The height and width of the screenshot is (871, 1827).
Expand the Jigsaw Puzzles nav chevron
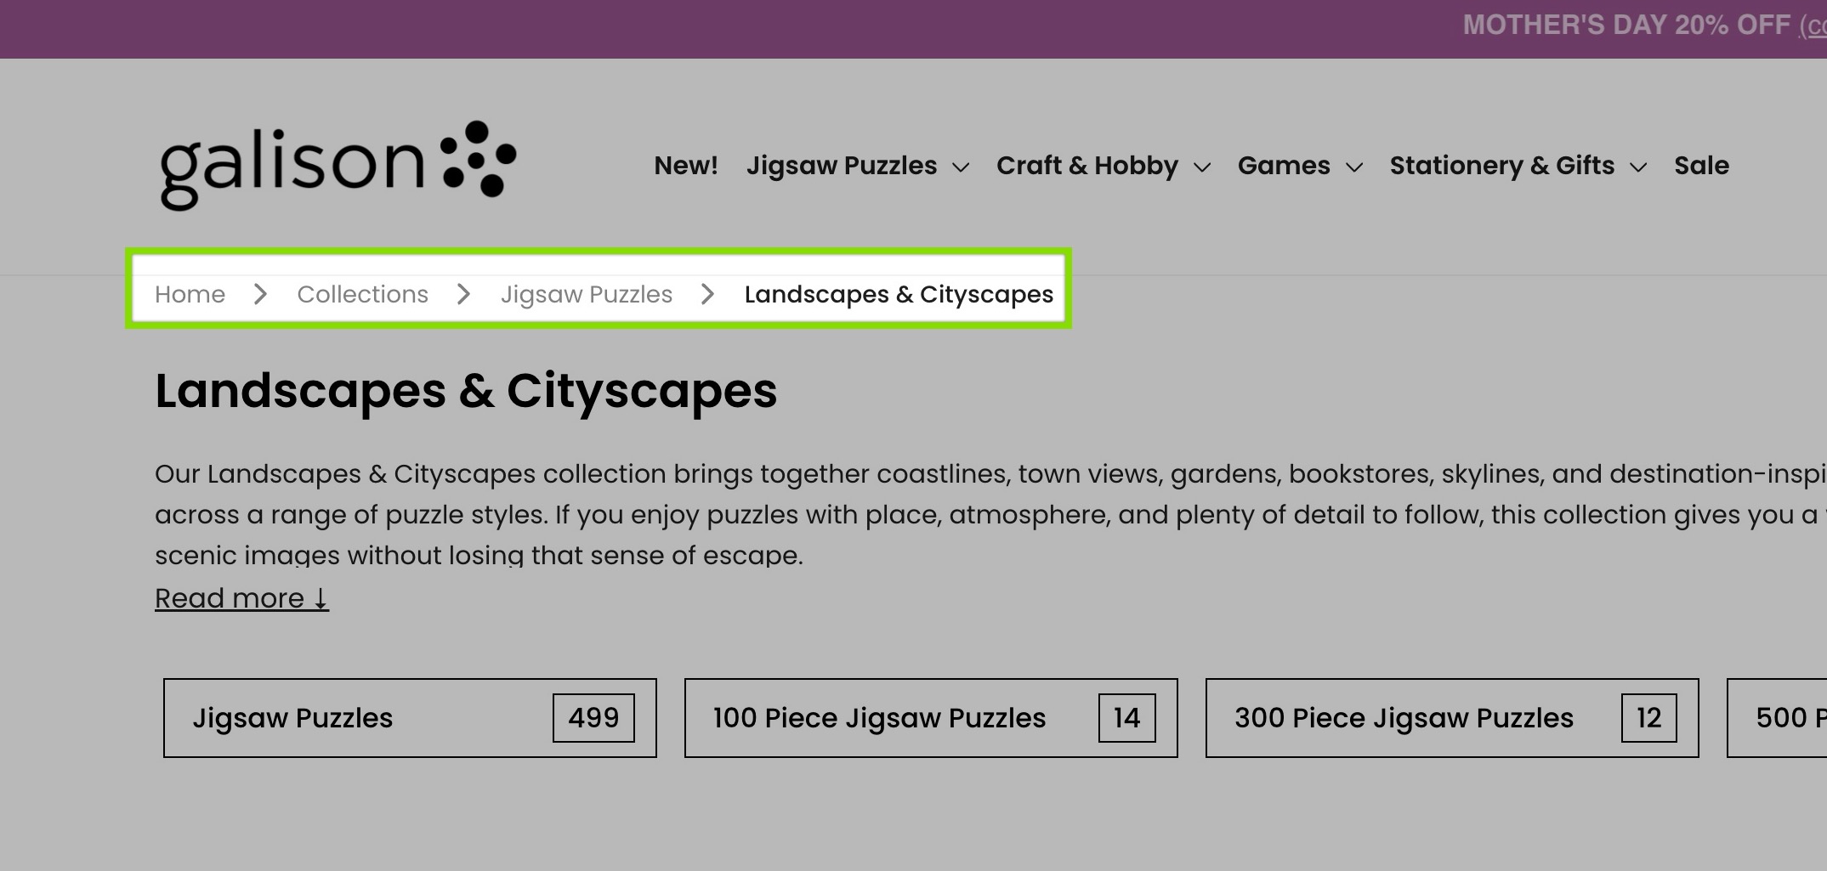[961, 167]
